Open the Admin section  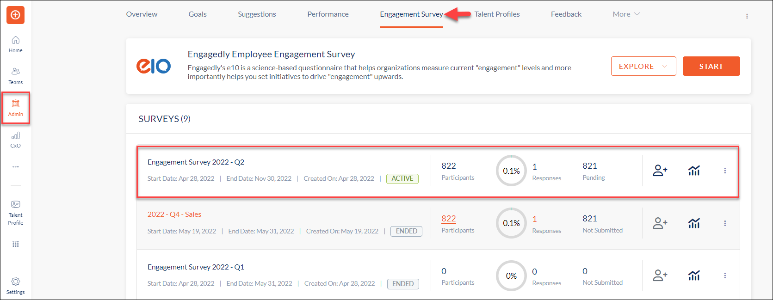point(15,108)
